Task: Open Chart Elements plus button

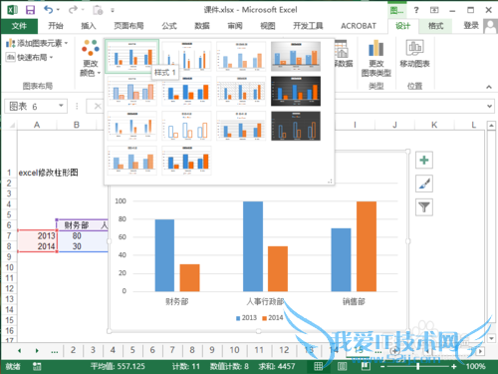Action: point(424,161)
